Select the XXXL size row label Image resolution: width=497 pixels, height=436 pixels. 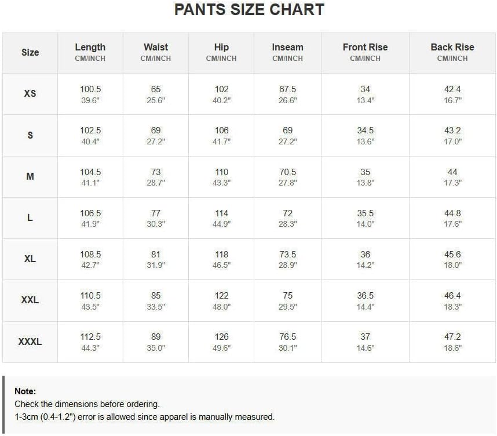pyautogui.click(x=30, y=341)
